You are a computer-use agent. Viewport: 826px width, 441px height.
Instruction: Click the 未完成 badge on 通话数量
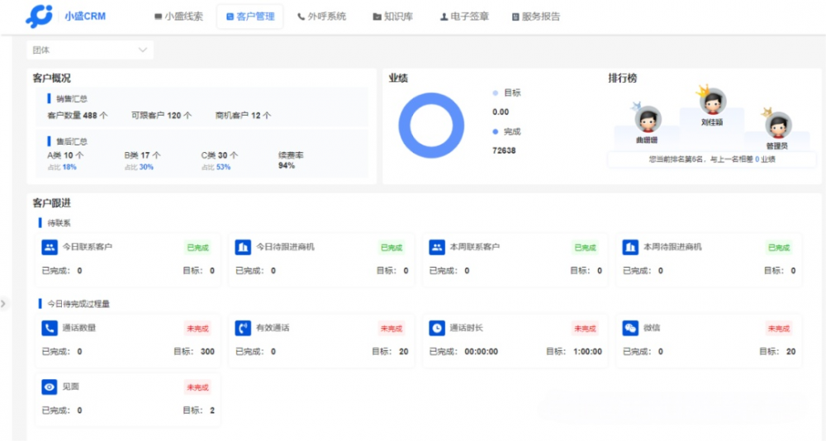tap(197, 328)
